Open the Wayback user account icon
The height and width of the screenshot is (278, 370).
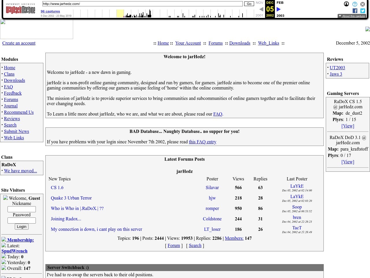coord(346,4)
